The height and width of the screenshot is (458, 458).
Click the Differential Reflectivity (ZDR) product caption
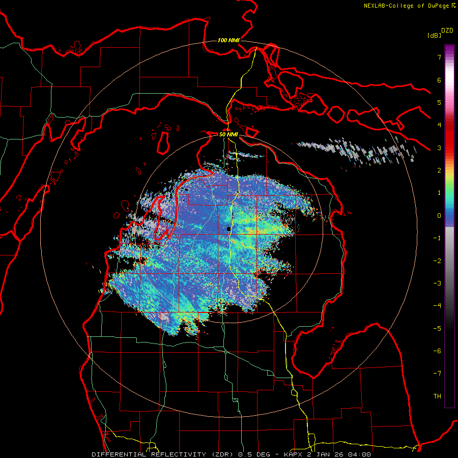231,454
